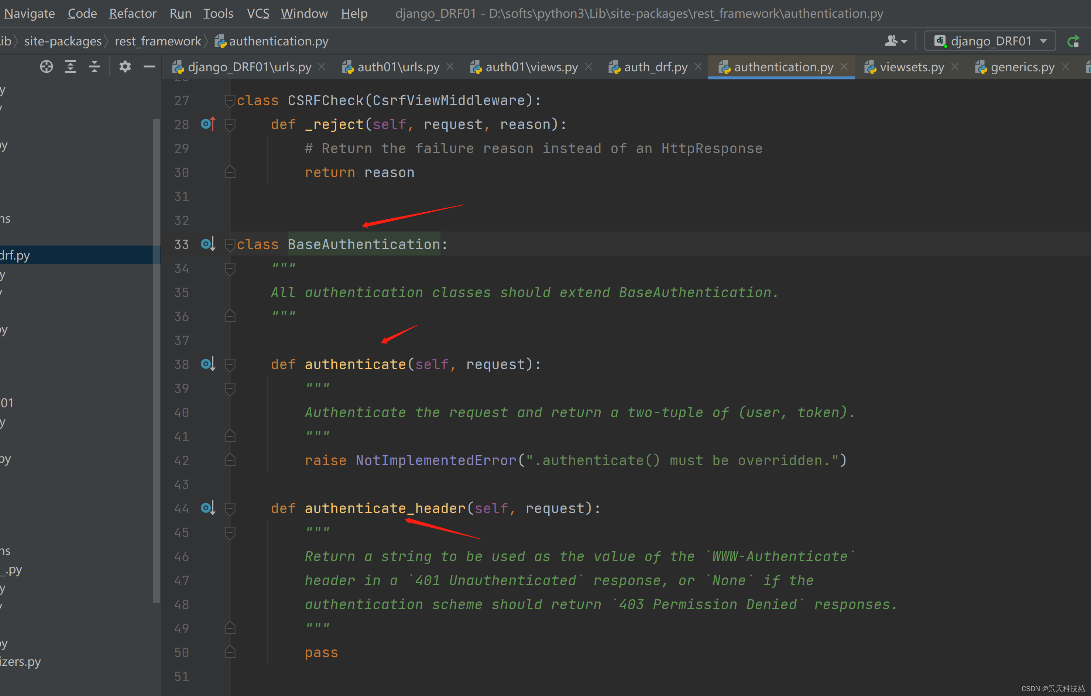Fold the docstring starting at line 34
Viewport: 1091px width, 696px height.
point(230,269)
